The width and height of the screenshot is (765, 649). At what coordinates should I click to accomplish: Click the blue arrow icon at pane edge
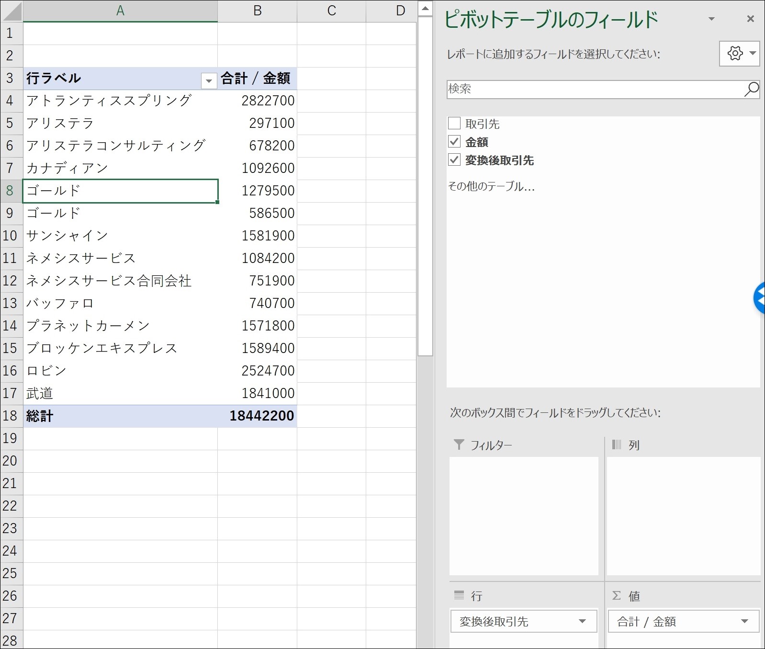click(759, 298)
